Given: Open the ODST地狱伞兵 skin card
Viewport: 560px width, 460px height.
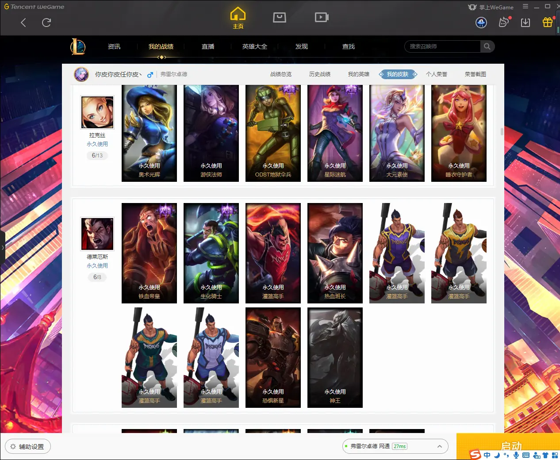Looking at the screenshot, I should click(x=273, y=133).
